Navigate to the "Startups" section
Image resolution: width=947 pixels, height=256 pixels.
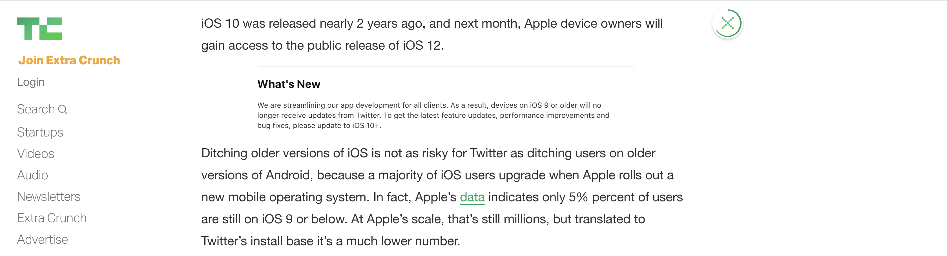pyautogui.click(x=40, y=133)
